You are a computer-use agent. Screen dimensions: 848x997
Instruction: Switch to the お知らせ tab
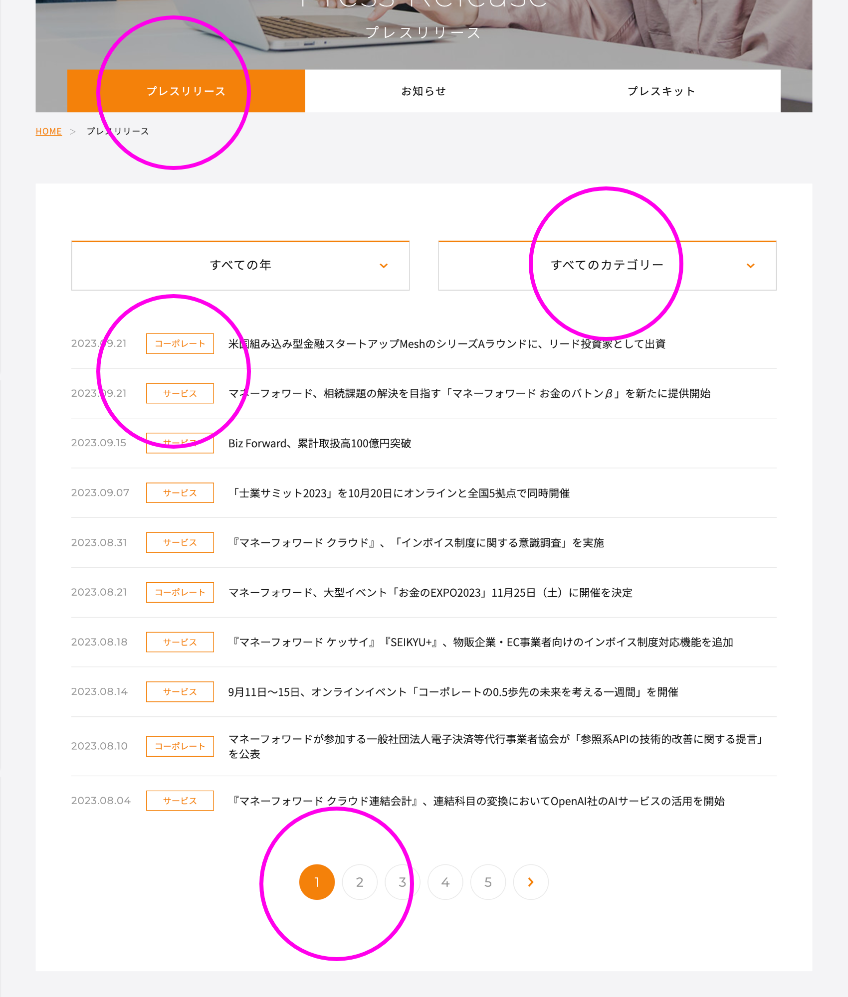click(424, 91)
